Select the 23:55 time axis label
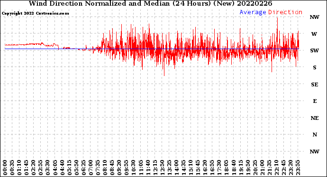 pyautogui.click(x=298, y=168)
